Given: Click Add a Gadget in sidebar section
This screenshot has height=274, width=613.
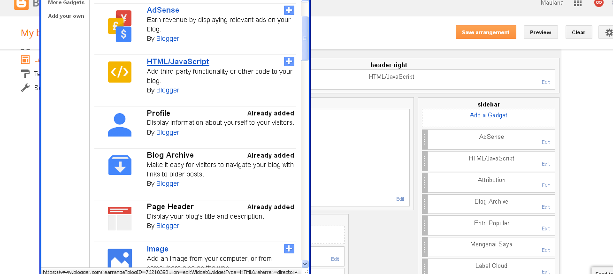Looking at the screenshot, I should [x=488, y=115].
